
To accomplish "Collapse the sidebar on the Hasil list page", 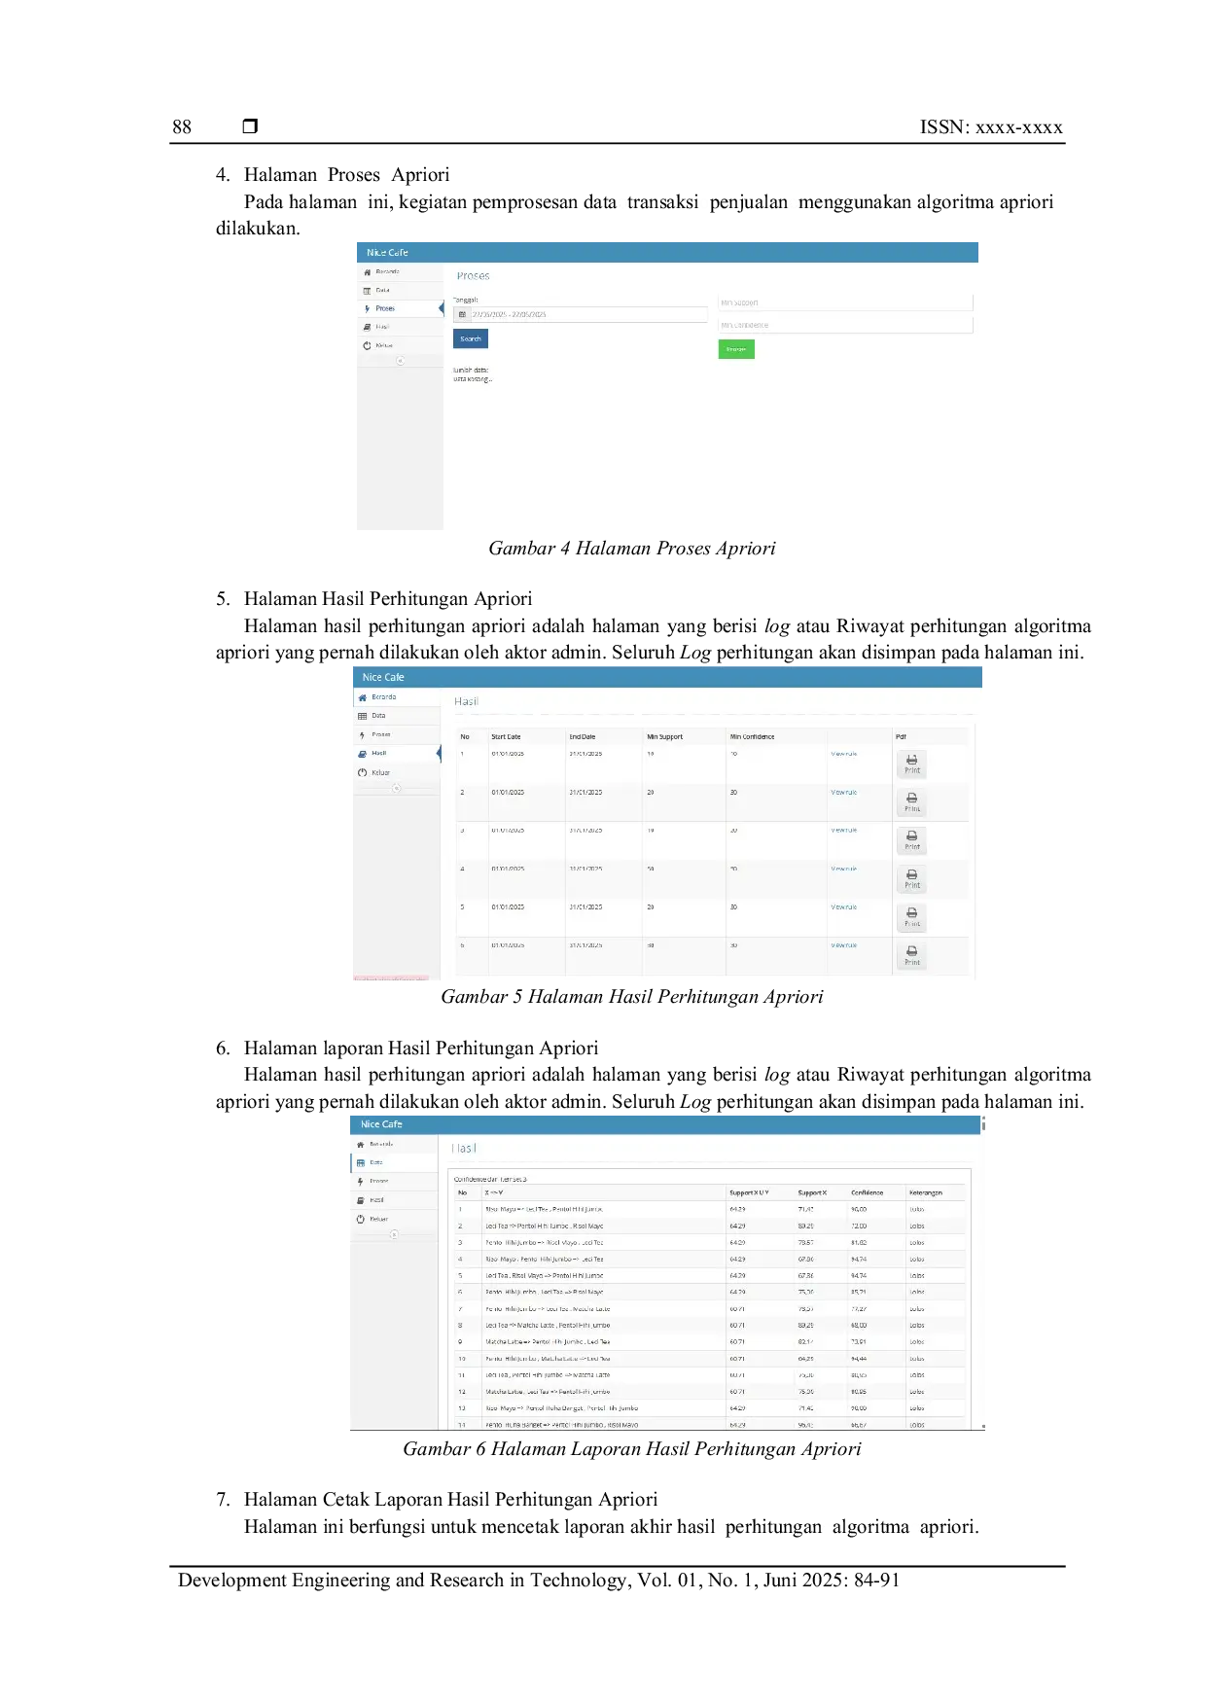I will pos(396,788).
